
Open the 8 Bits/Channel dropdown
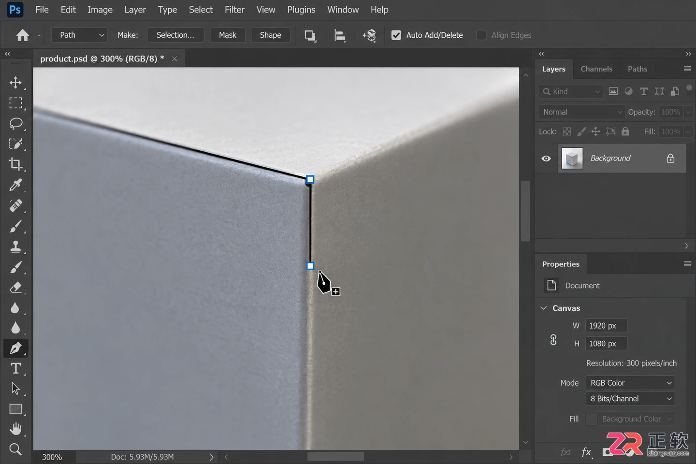click(x=630, y=399)
